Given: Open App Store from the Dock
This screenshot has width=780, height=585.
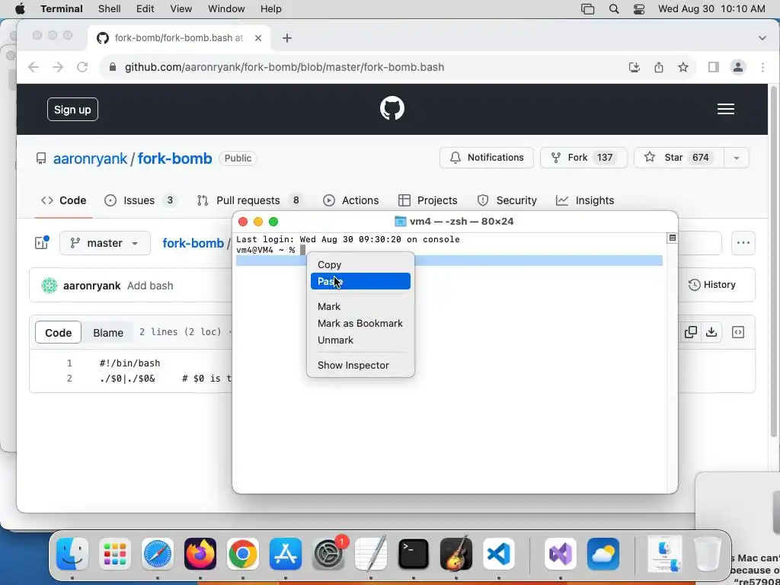Looking at the screenshot, I should (x=286, y=554).
